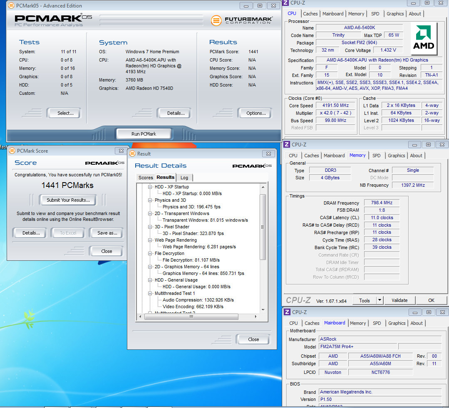Click the NB Frequency value 1397.2 MHz
The image size is (449, 408).
(x=413, y=185)
